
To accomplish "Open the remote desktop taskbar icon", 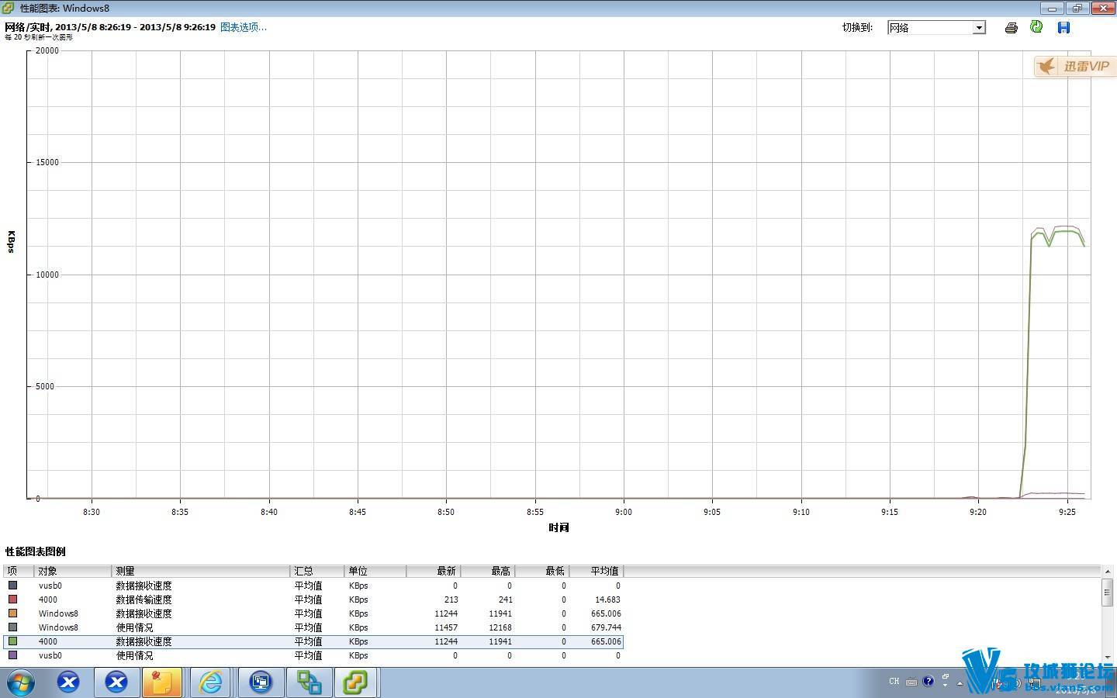I will (260, 682).
